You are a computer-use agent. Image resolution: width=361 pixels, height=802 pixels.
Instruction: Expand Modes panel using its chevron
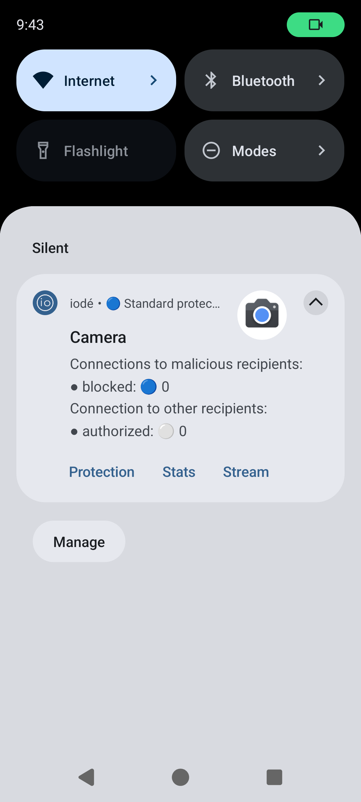[322, 150]
